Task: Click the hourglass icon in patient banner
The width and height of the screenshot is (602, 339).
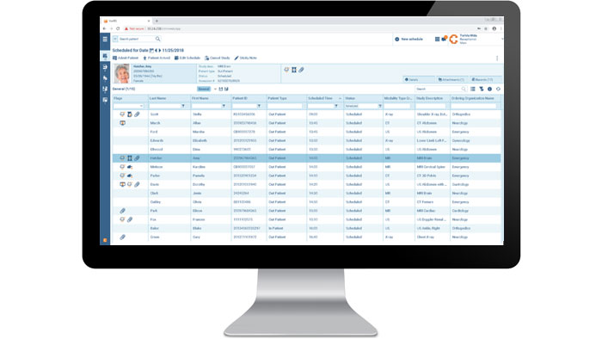Action: click(x=294, y=70)
